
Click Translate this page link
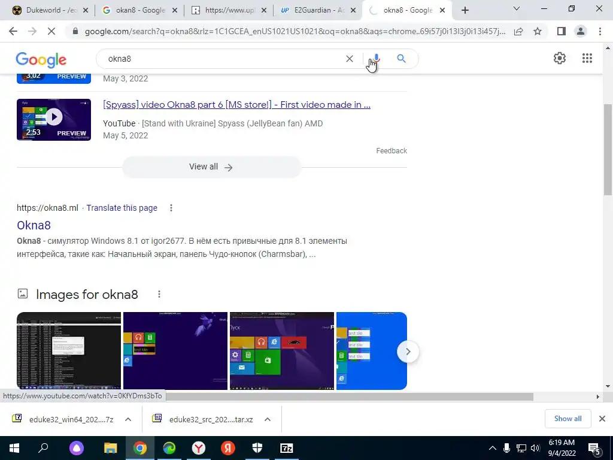click(122, 208)
